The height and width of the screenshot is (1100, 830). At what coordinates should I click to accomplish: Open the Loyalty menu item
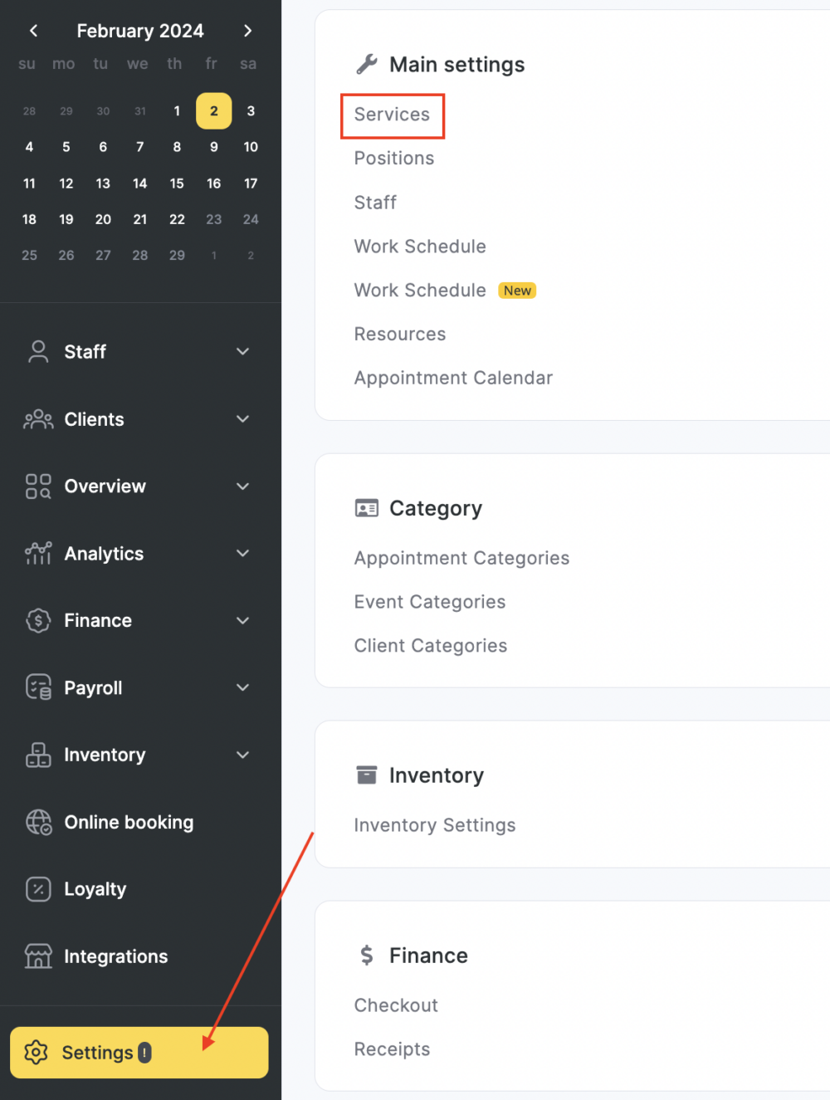95,889
